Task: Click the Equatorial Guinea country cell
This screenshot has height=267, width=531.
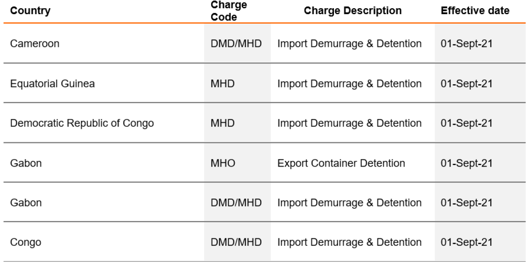Action: 52,83
